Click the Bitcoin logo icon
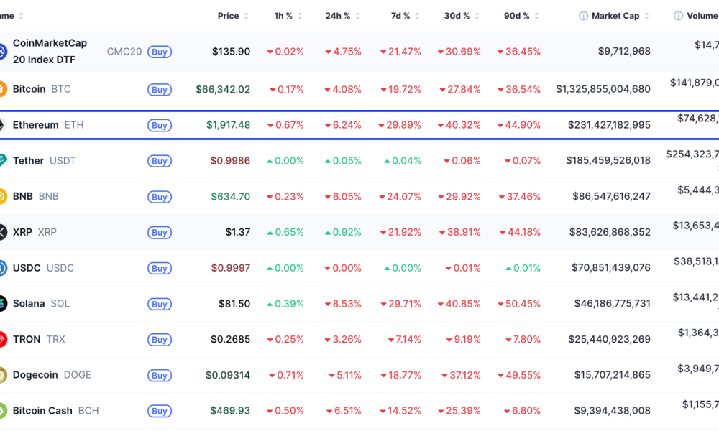This screenshot has height=431, width=719. click(5, 88)
